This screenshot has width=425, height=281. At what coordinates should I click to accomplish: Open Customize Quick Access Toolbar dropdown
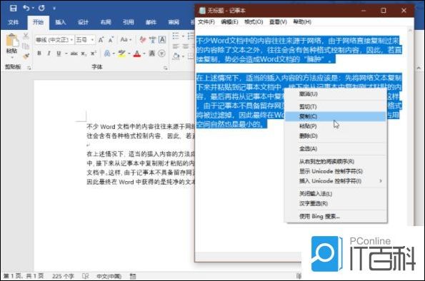pyautogui.click(x=54, y=9)
